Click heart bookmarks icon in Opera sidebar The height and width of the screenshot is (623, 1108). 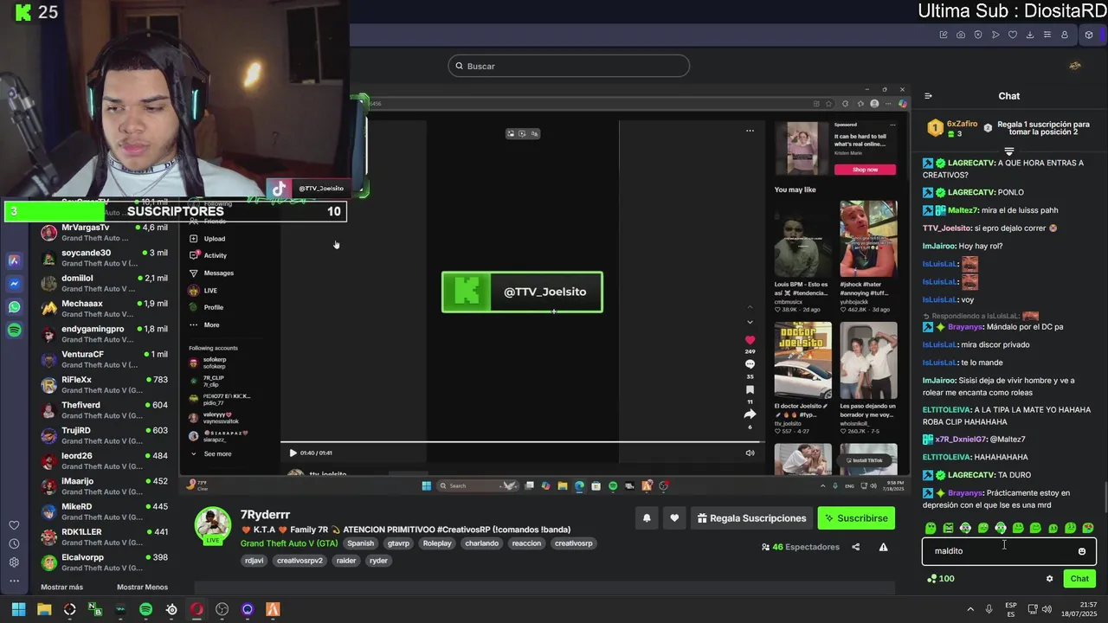(15, 525)
